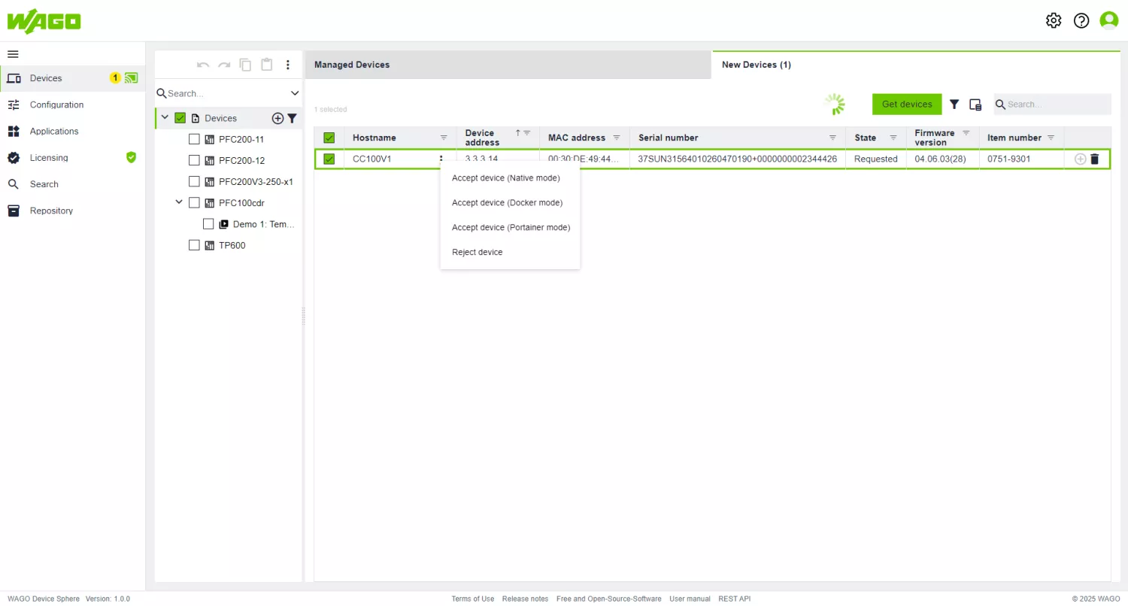This screenshot has height=606, width=1128.
Task: Check the PFC200-11 checkbox
Action: tap(194, 139)
